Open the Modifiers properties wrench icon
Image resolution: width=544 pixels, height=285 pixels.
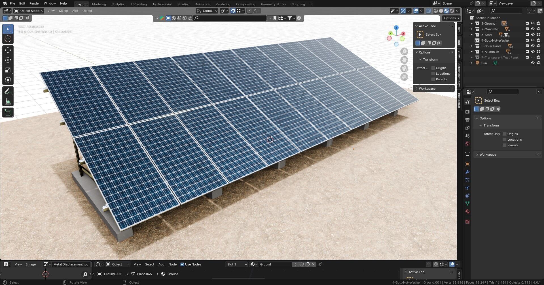click(467, 172)
